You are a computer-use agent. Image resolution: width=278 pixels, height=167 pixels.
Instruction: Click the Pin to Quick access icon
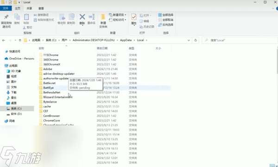click(x=6, y=17)
